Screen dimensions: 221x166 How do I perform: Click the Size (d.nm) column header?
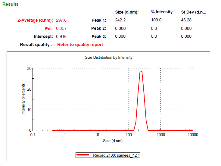pos(126,12)
